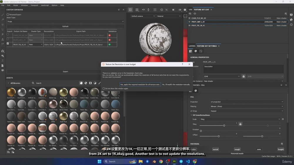Click the Refresh button in Custom Exporter
This screenshot has height=165, width=294.
click(x=65, y=27)
